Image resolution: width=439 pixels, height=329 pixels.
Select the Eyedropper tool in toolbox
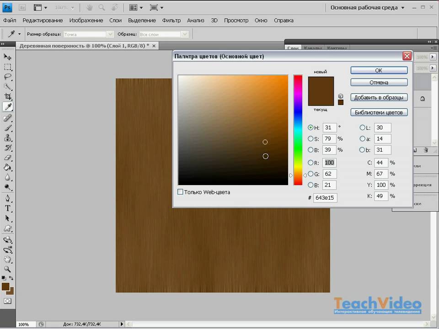click(8, 106)
